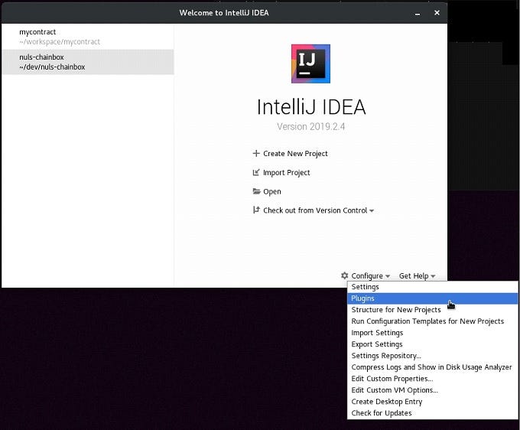Choose Run Configuration Templates for New Projects
This screenshot has height=430, width=520.
click(433, 321)
